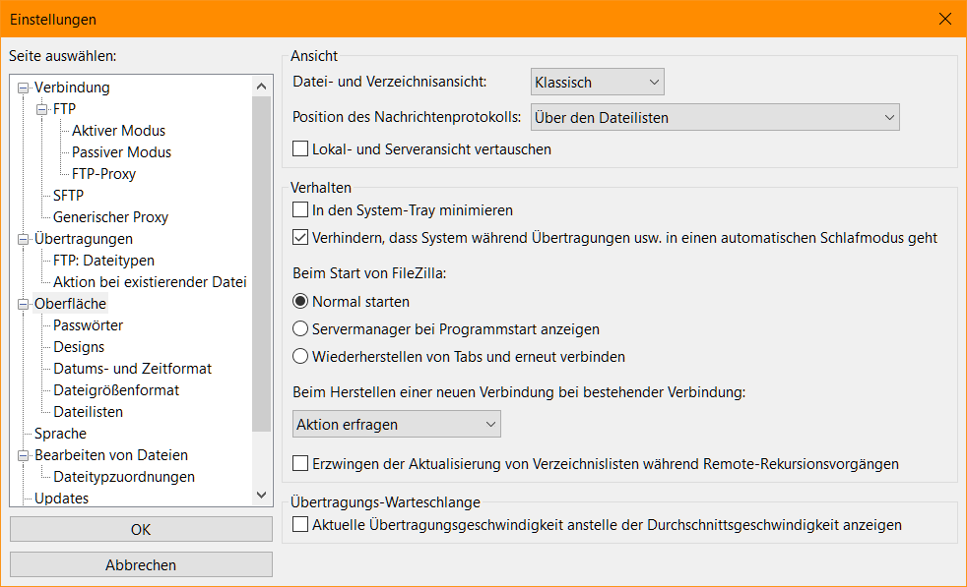The image size is (967, 587).
Task: Choose 'Wiederherstellen von Tabs' radio button
Action: (x=301, y=357)
